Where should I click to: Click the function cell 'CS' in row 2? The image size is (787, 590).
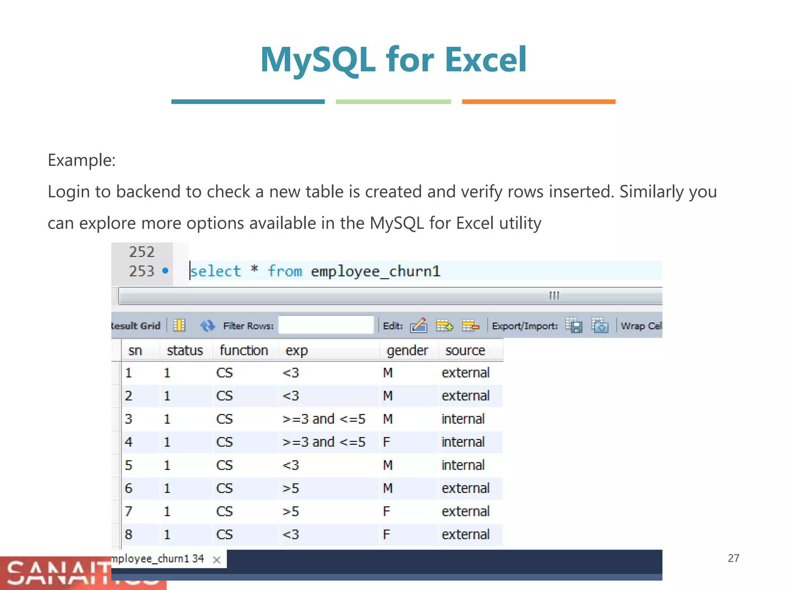pyautogui.click(x=246, y=396)
